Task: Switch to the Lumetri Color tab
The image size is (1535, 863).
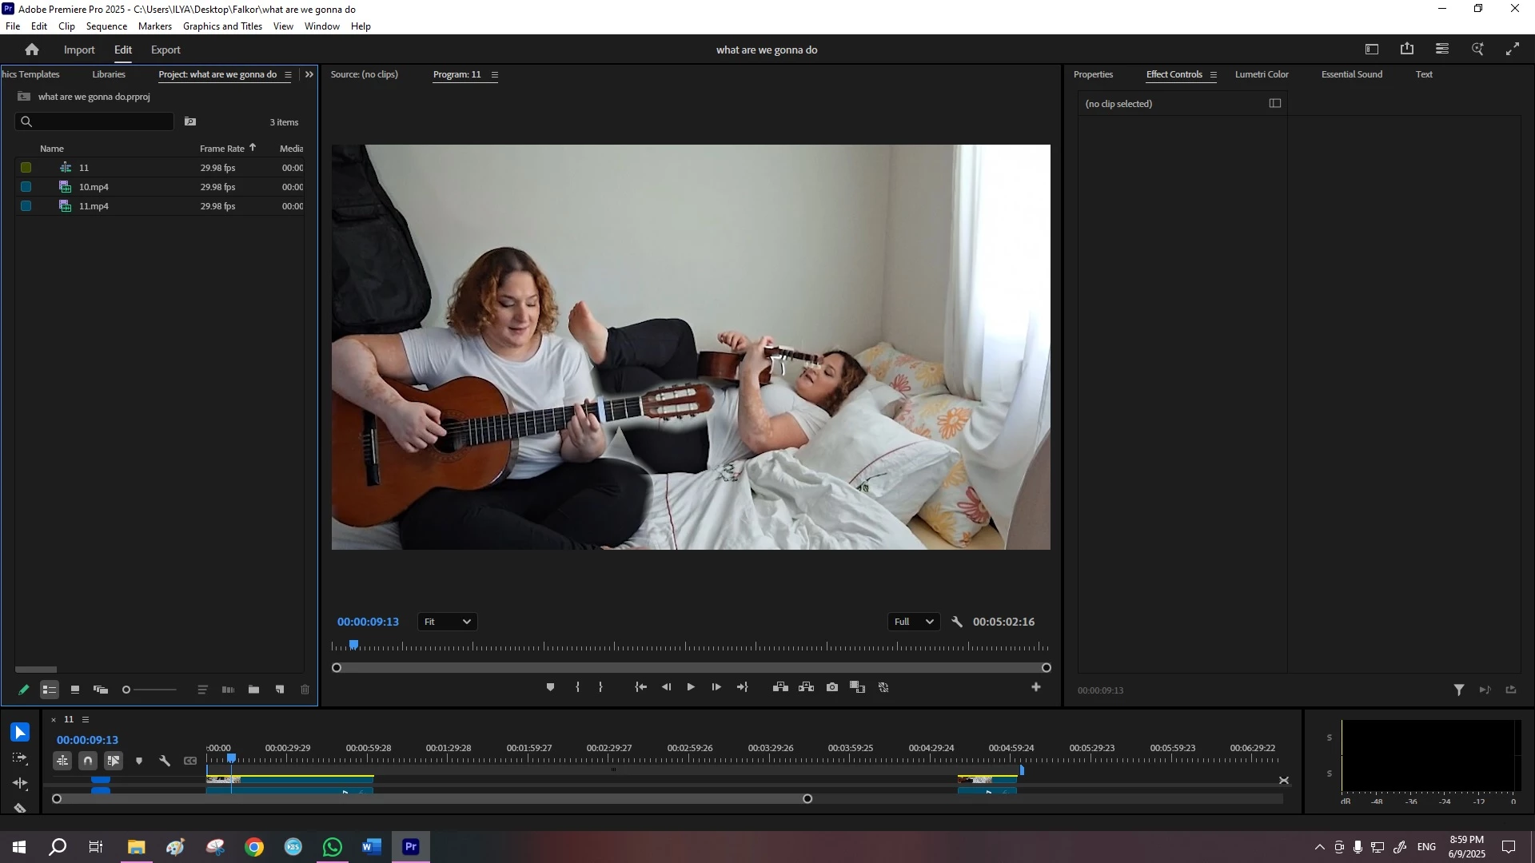Action: [1261, 74]
